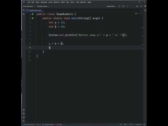Click the SwapNumbers breadcrumb in status bar
Image resolution: width=168 pixels, height=126 pixels.
coord(48,125)
